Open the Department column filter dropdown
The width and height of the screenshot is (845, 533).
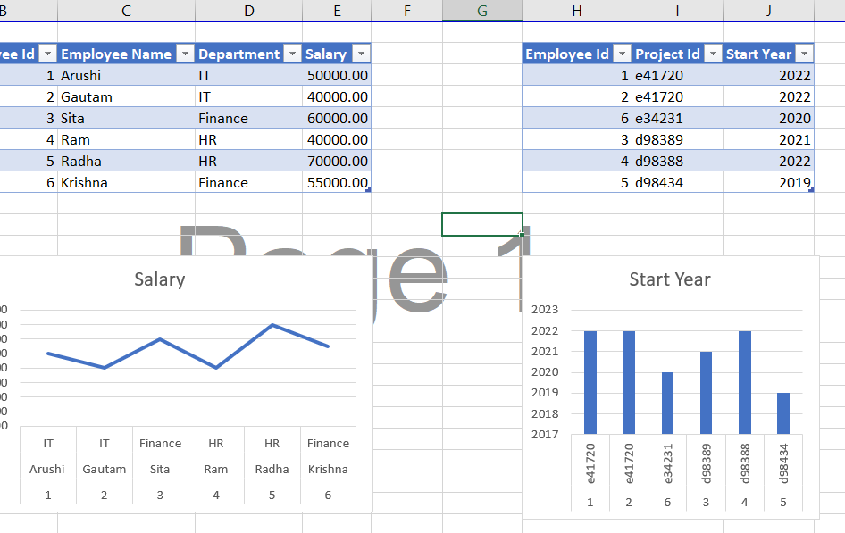click(292, 54)
